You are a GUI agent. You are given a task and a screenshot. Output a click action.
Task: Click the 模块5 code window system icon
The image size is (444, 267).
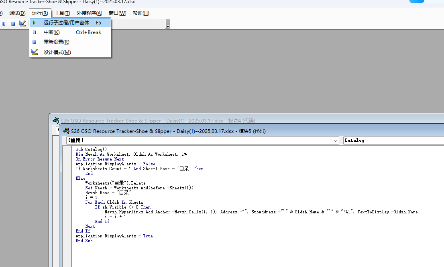point(66,130)
